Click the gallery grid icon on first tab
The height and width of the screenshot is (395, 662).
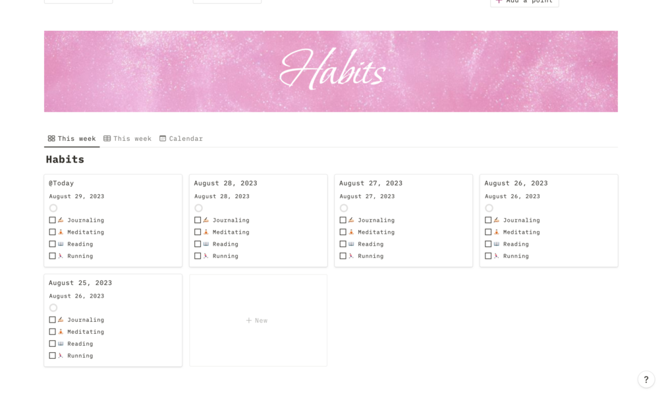coord(51,138)
